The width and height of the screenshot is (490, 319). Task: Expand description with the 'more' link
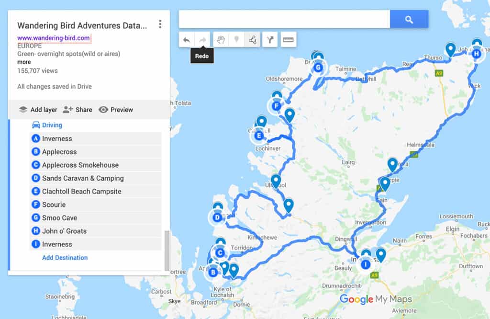tap(24, 62)
